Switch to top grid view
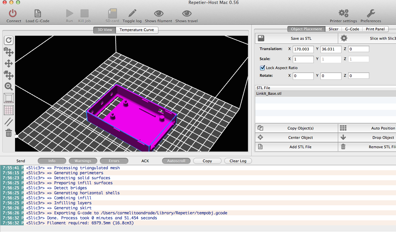The height and width of the screenshot is (232, 396). [x=9, y=110]
